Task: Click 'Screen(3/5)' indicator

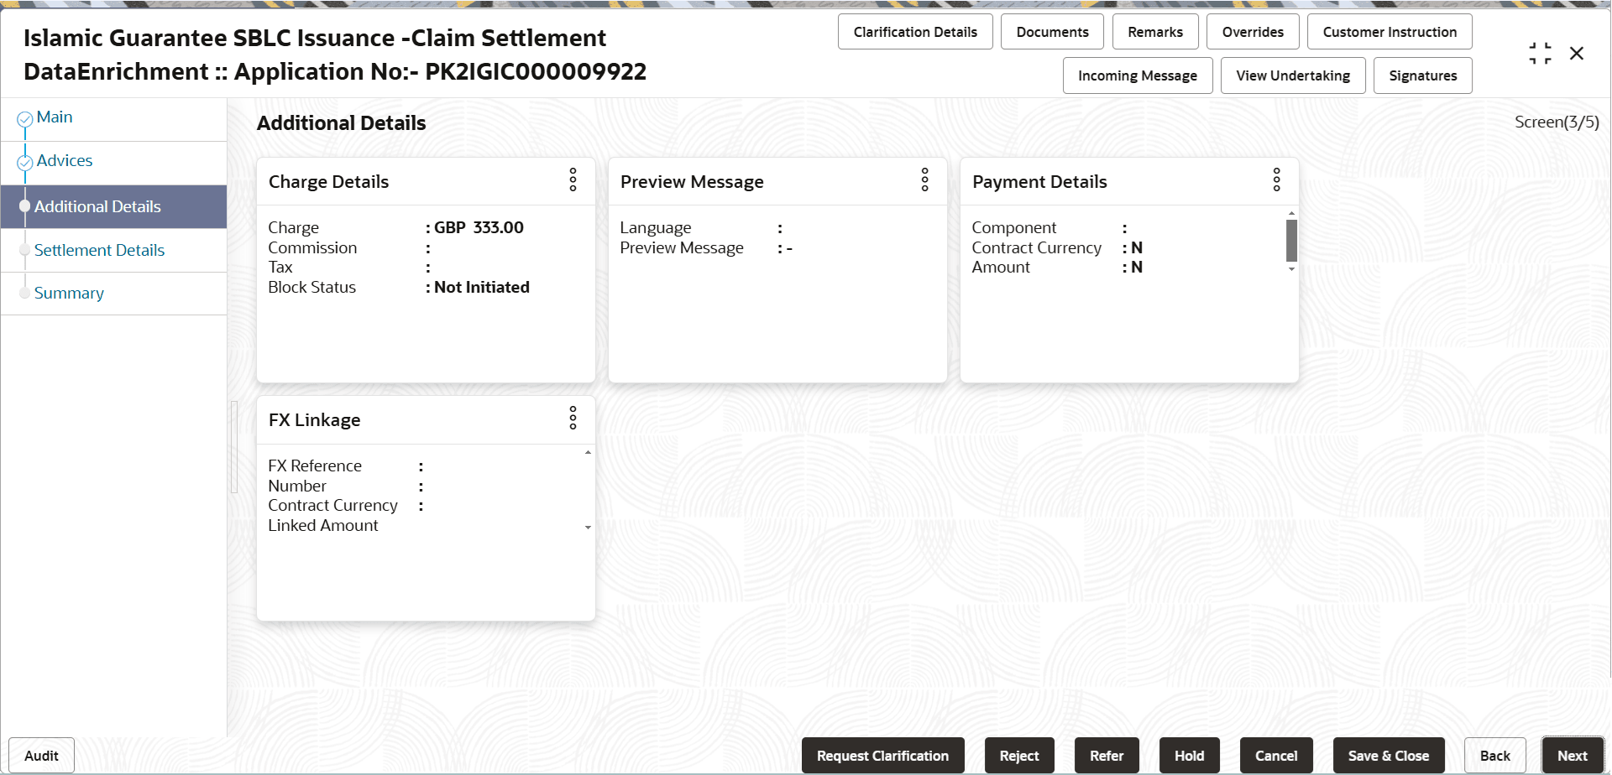Action: click(1557, 122)
